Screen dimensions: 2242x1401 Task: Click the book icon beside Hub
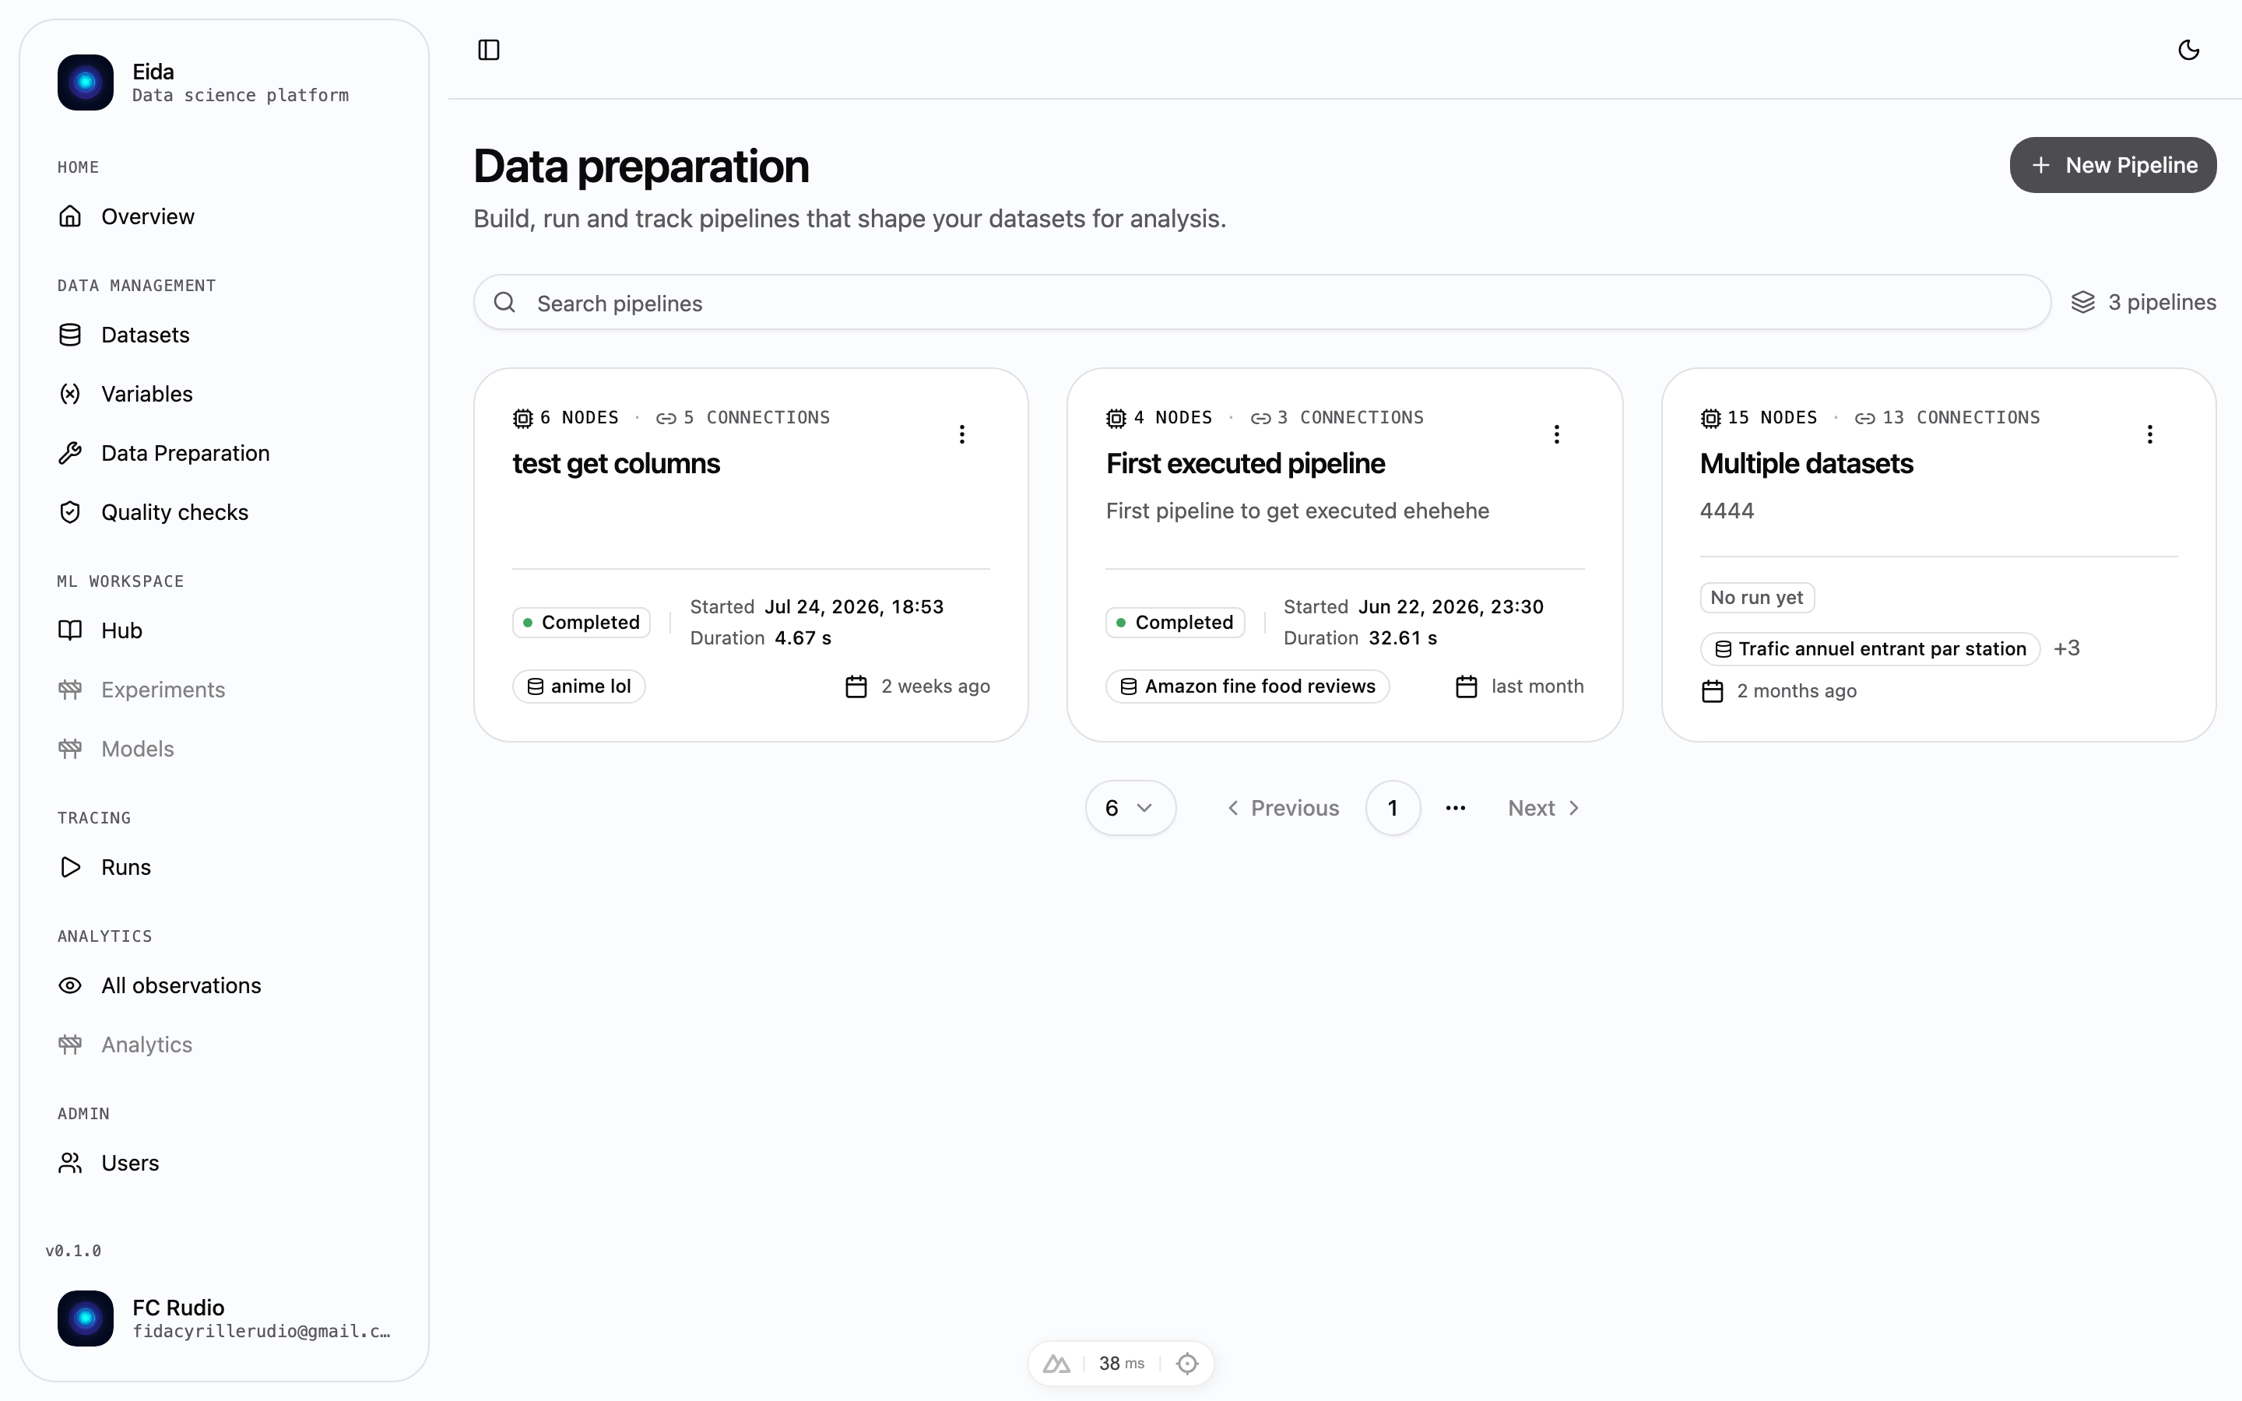pos(70,630)
